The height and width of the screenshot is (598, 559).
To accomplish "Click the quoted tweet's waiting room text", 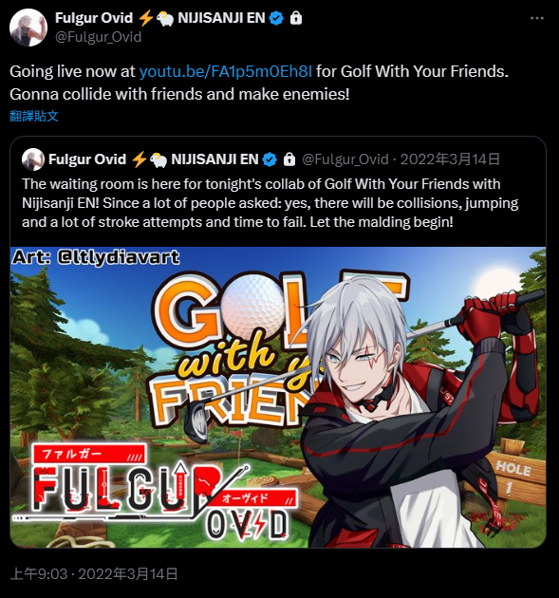I will coord(270,203).
